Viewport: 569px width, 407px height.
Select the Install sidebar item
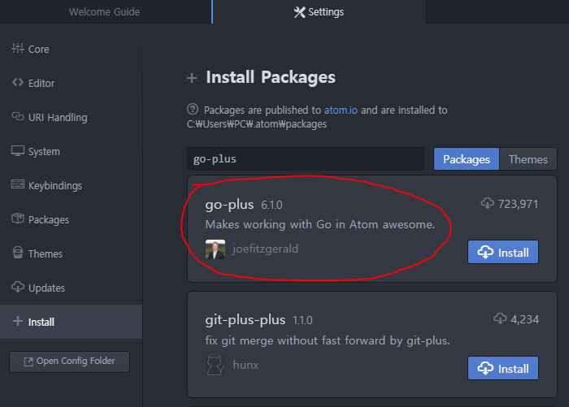click(72, 322)
